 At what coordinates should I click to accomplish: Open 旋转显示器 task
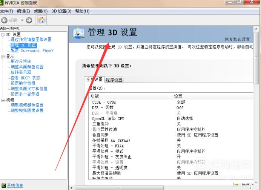coord(21,72)
